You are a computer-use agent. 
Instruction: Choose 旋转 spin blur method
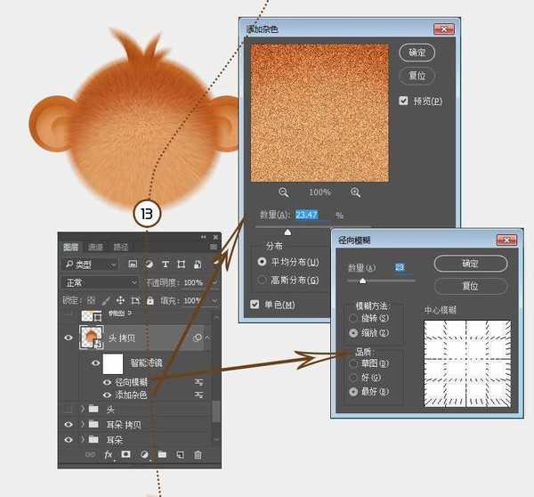353,318
